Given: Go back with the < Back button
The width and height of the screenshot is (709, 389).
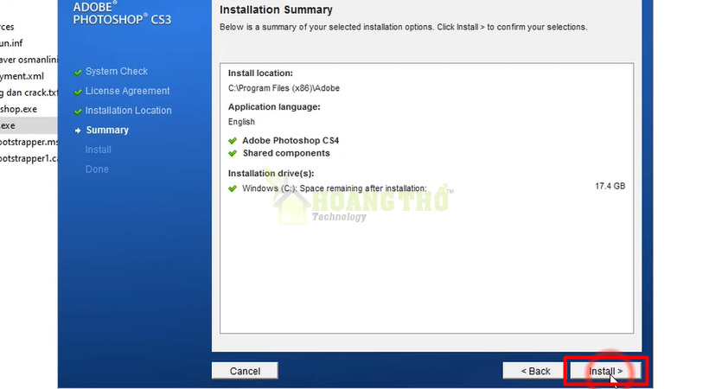Looking at the screenshot, I should [535, 371].
